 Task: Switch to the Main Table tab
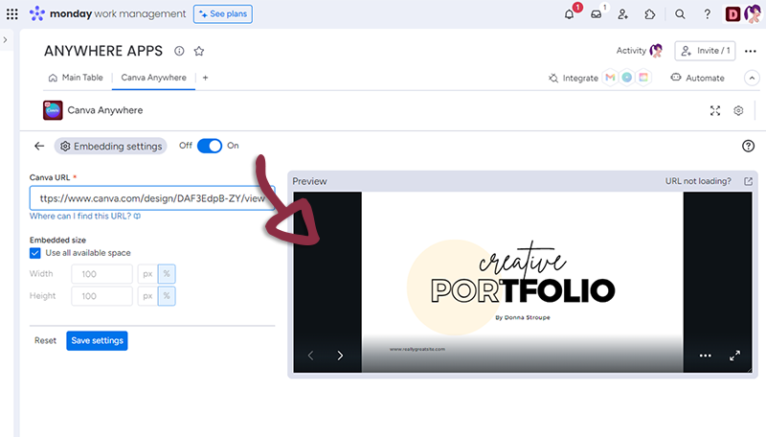[77, 78]
